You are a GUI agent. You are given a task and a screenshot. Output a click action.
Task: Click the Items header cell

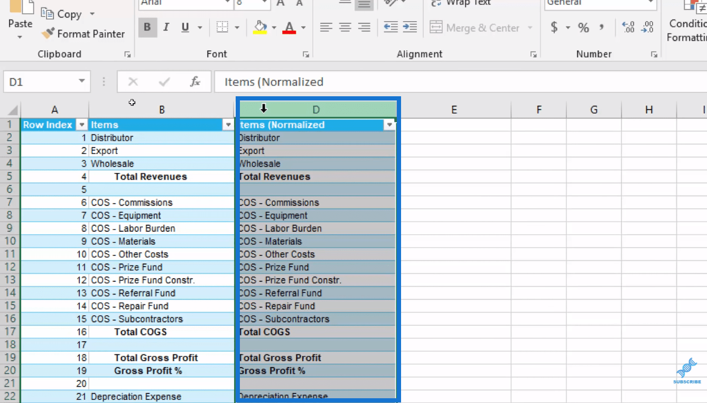point(162,125)
